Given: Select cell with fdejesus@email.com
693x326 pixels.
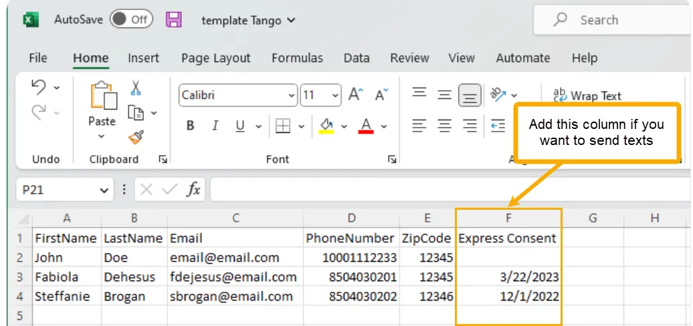Looking at the screenshot, I should 235,277.
